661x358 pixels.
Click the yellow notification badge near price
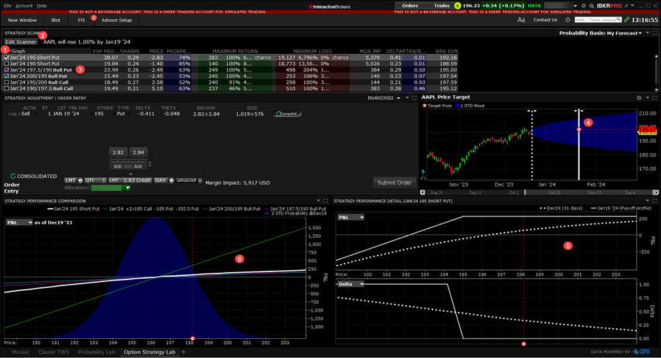pos(458,6)
